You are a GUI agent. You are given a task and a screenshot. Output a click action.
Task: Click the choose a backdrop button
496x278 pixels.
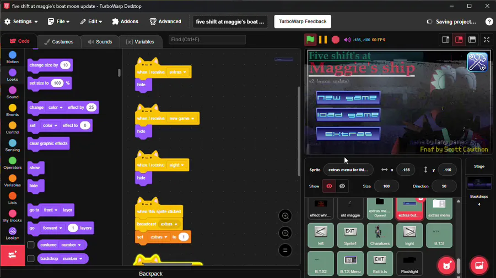coord(479,265)
